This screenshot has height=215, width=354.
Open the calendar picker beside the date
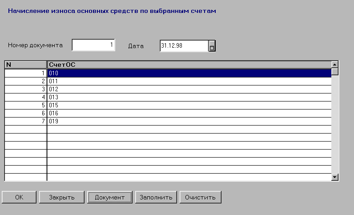pyautogui.click(x=212, y=46)
